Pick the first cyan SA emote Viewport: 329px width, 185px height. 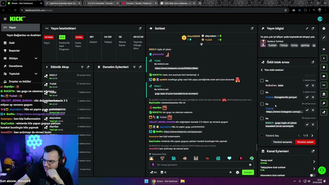(x=173, y=158)
